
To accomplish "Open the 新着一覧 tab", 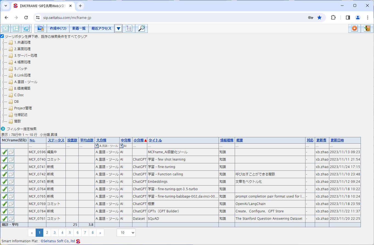I will [x=79, y=28].
